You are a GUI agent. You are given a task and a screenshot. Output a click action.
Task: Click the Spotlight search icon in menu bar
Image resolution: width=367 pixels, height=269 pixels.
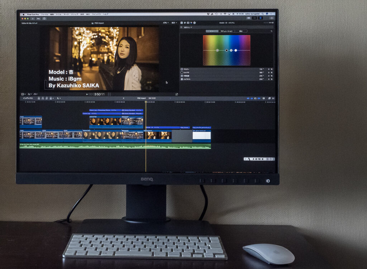(263, 14)
